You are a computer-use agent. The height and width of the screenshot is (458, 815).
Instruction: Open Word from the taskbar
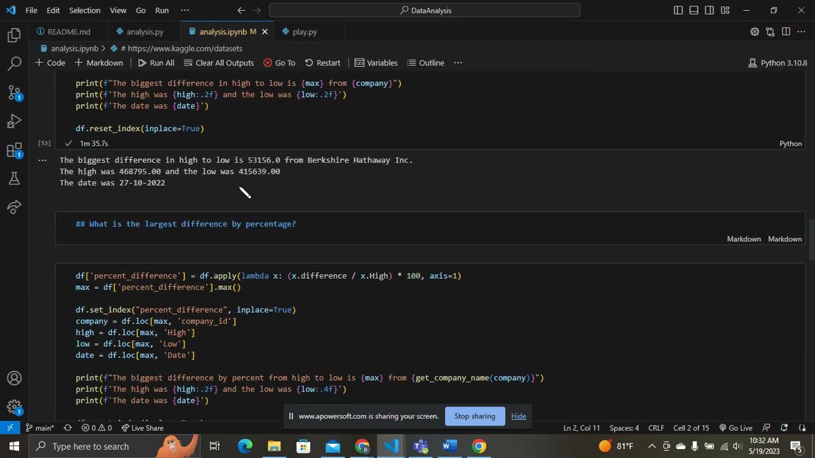[x=450, y=446]
